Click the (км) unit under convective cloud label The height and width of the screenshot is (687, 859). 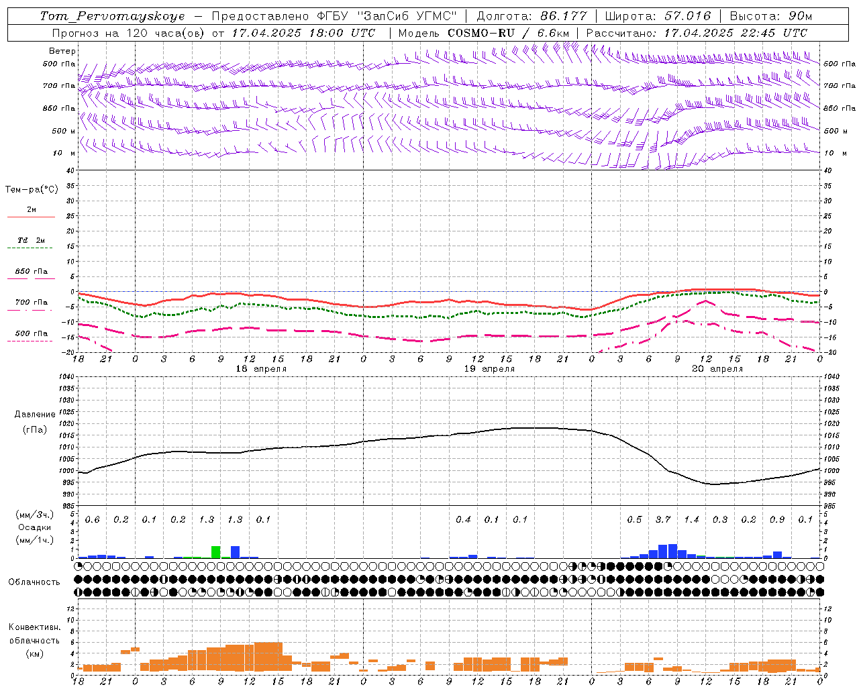click(x=34, y=653)
